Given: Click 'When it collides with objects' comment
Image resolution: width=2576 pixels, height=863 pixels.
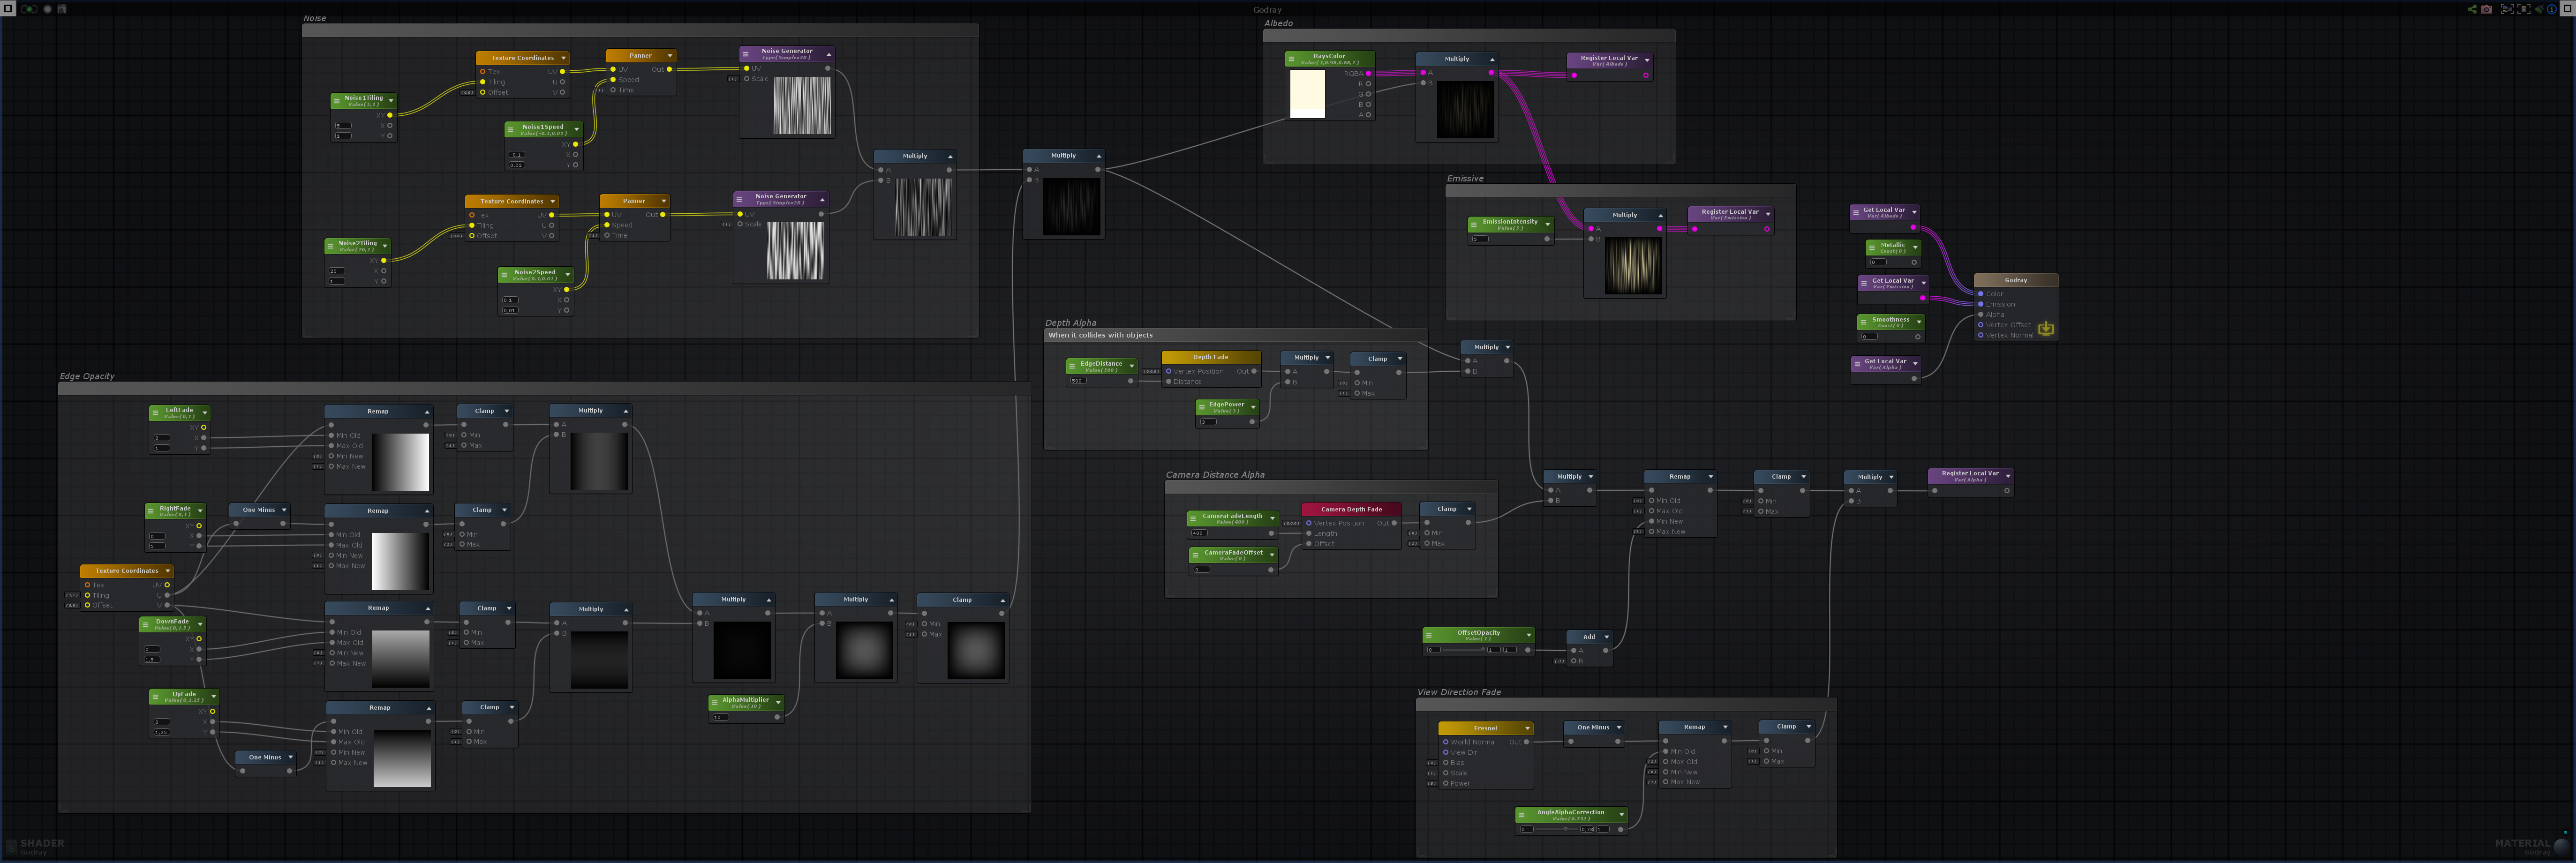Looking at the screenshot, I should [1100, 335].
